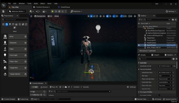The width and height of the screenshot is (179, 103).
Task: Click the eject button in the play toolbar
Action: 63,11
